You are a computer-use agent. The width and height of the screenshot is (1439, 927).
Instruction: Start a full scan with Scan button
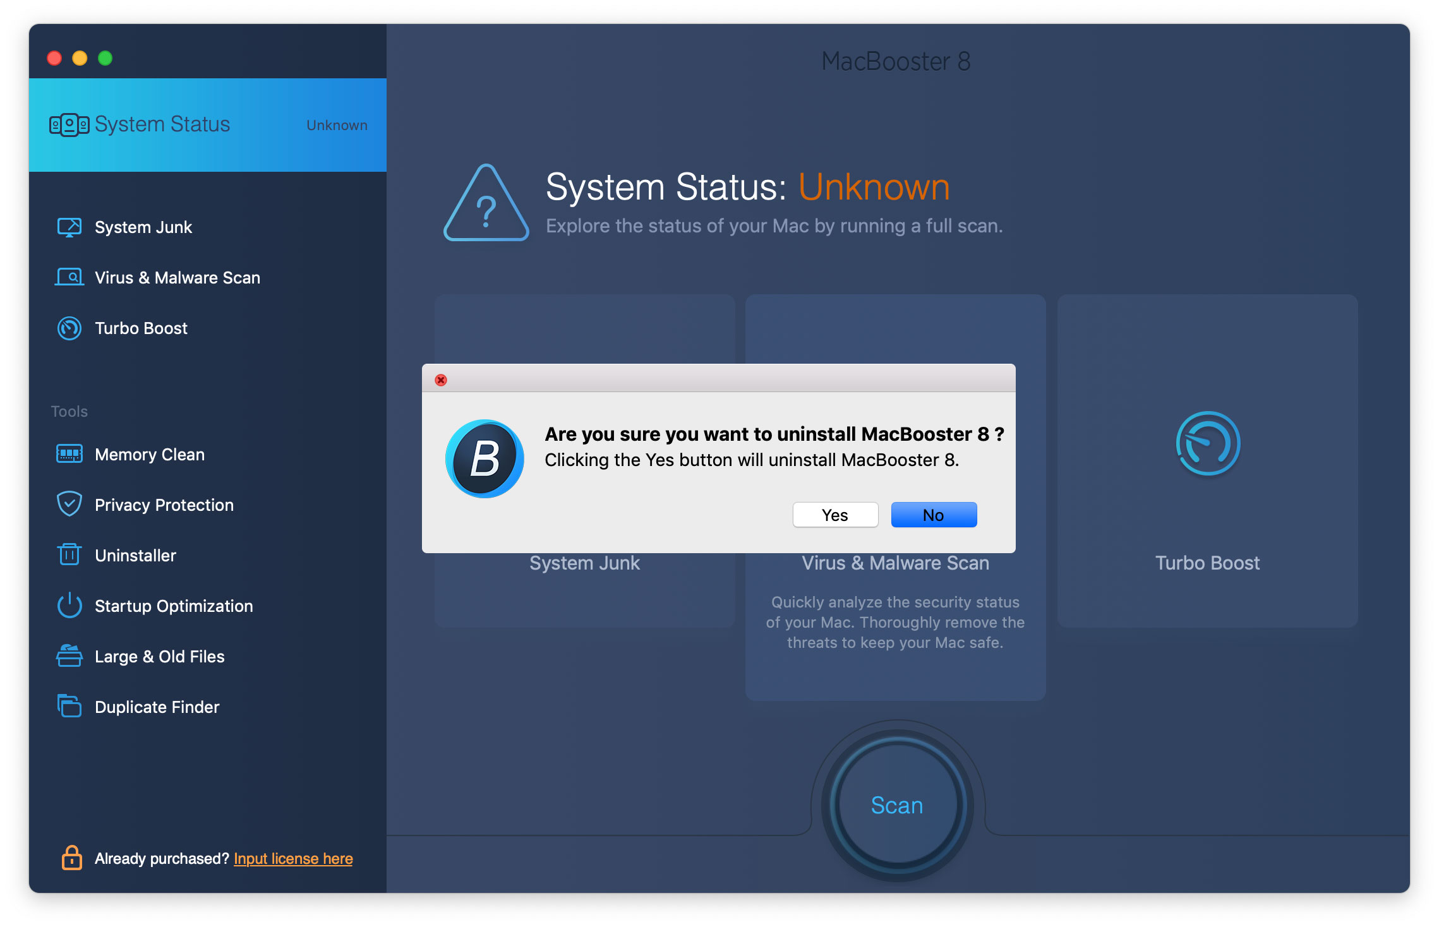tap(897, 805)
